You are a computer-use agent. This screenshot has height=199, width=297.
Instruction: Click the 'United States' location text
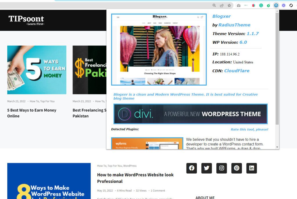click(243, 62)
